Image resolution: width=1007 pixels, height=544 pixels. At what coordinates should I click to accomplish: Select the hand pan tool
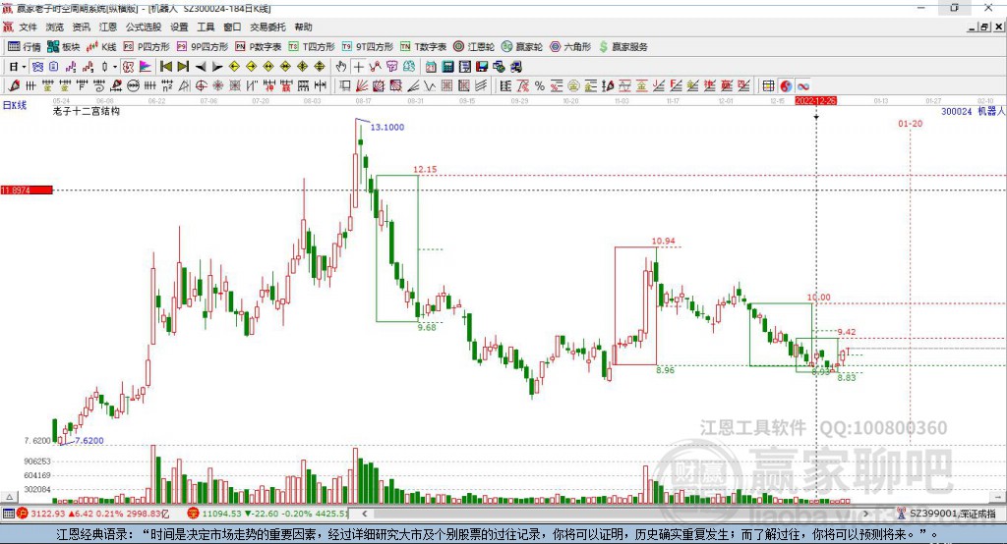(x=341, y=67)
